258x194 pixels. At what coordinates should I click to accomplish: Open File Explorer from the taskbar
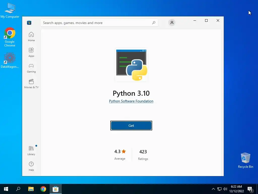pyautogui.click(x=31, y=189)
